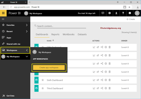Bookmark page with address bar star
Image resolution: width=141 pixels, height=99 pixels.
pyautogui.click(x=129, y=7)
